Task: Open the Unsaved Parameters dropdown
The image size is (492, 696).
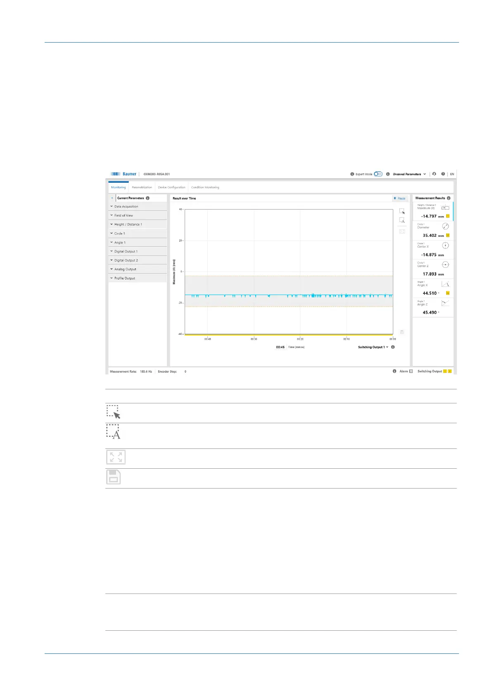Action: pyautogui.click(x=409, y=174)
